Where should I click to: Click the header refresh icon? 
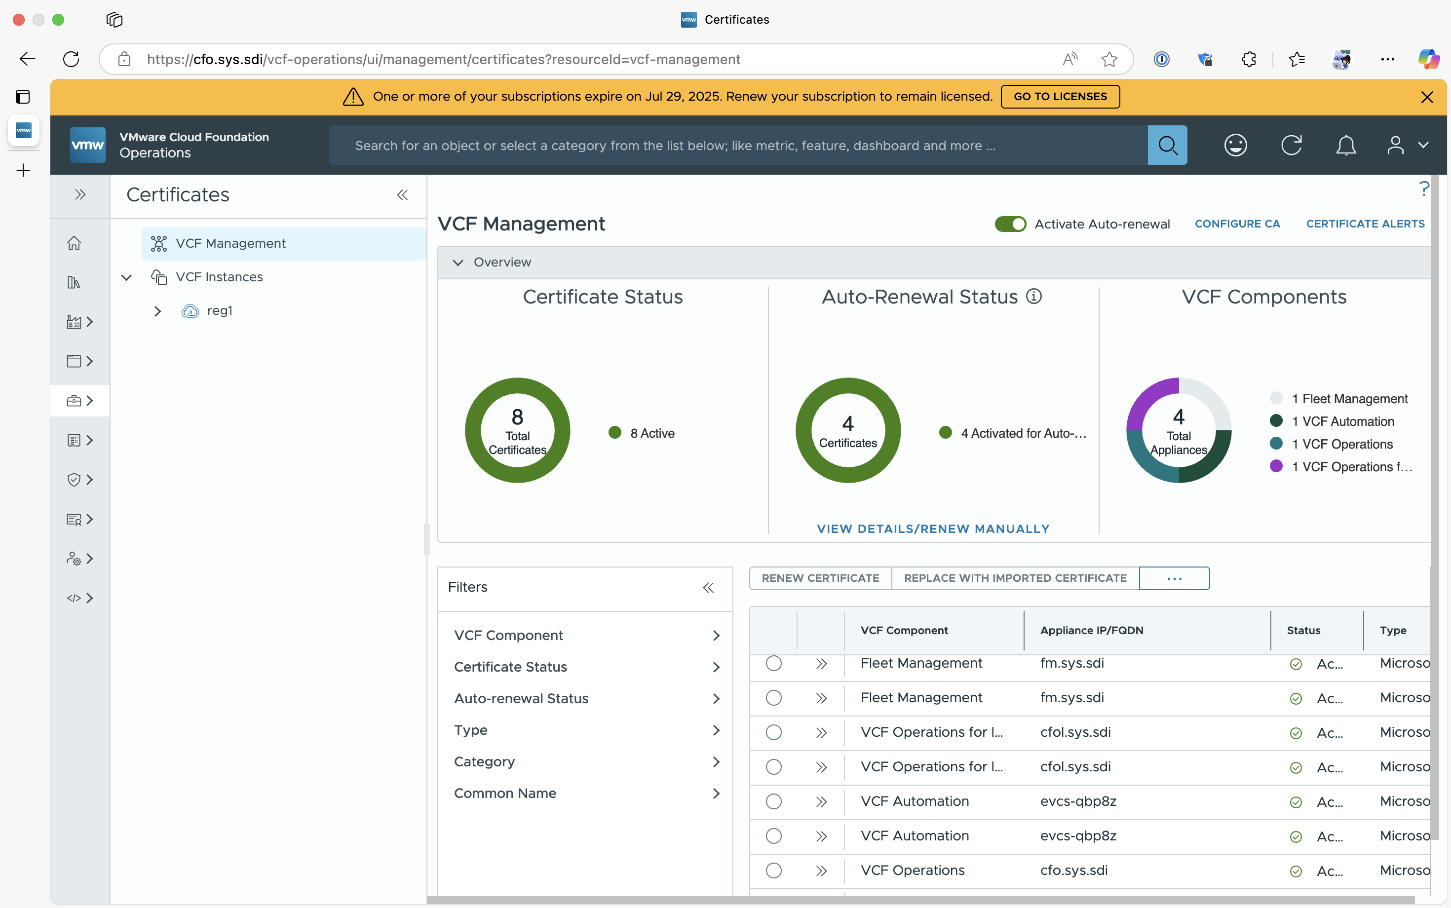(1291, 145)
